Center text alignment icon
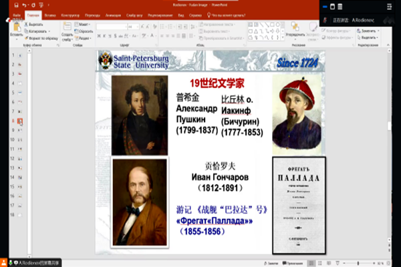 pyautogui.click(x=167, y=36)
